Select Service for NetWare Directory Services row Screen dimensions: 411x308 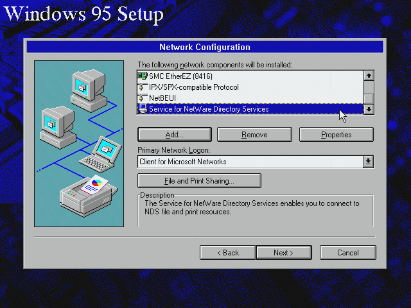pyautogui.click(x=250, y=108)
